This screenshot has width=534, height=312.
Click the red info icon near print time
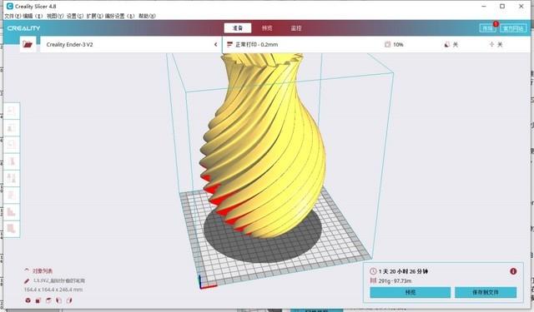point(513,271)
